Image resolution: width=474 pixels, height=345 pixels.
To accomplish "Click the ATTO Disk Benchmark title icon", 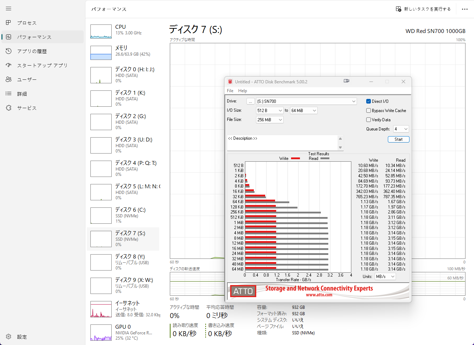I will click(230, 82).
